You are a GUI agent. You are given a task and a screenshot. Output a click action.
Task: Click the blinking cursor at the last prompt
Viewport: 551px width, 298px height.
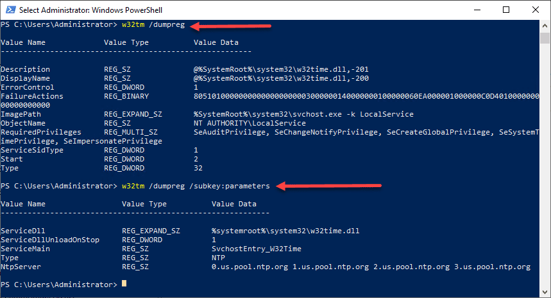click(x=124, y=284)
